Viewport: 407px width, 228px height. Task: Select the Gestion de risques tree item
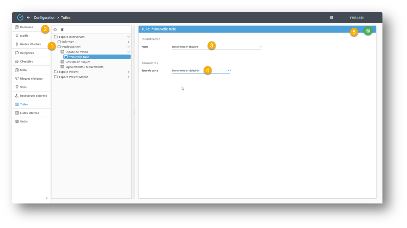tap(78, 62)
